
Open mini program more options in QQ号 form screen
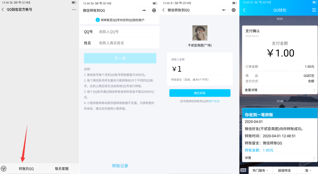tap(144, 10)
